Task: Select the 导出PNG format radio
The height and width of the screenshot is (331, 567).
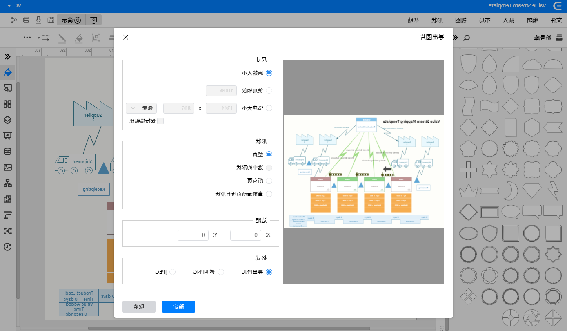Action: pyautogui.click(x=269, y=272)
